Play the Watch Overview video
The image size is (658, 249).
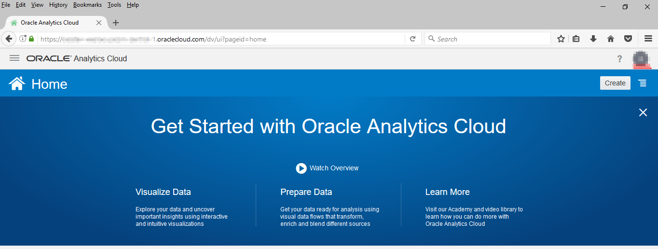tap(301, 168)
